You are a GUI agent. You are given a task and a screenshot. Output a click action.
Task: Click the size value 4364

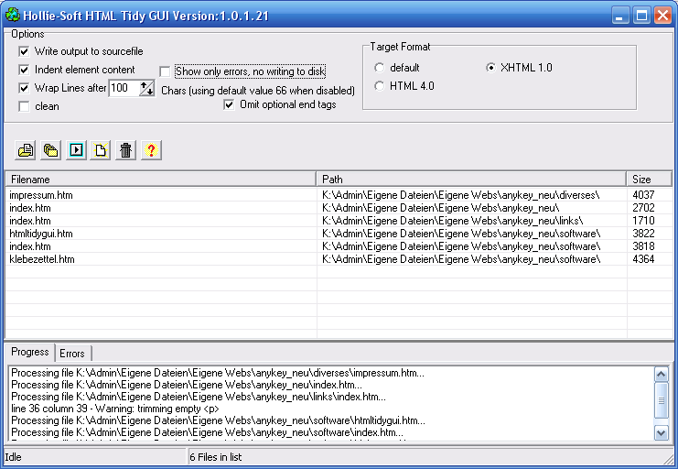coord(643,259)
